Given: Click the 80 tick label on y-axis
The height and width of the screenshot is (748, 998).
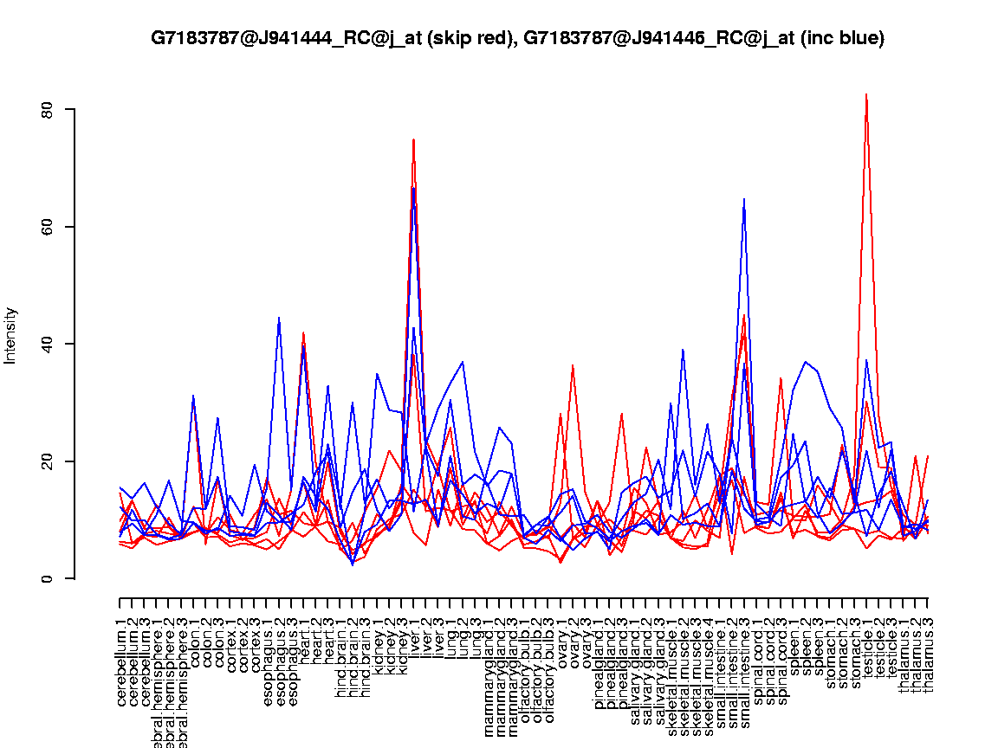Looking at the screenshot, I should (x=48, y=110).
